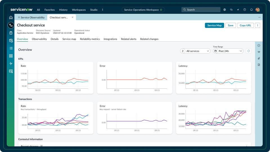Click the pulse activity sidebar icon

11,64
